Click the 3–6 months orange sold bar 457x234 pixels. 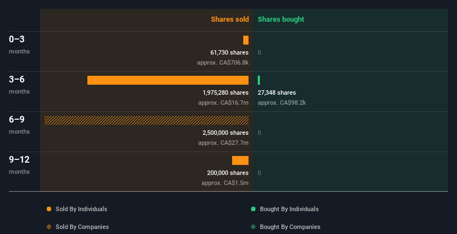coord(168,80)
